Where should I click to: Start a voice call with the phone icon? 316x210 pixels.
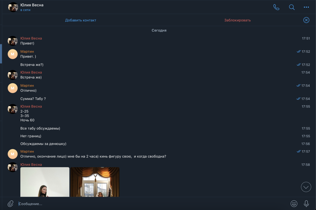(x=276, y=7)
